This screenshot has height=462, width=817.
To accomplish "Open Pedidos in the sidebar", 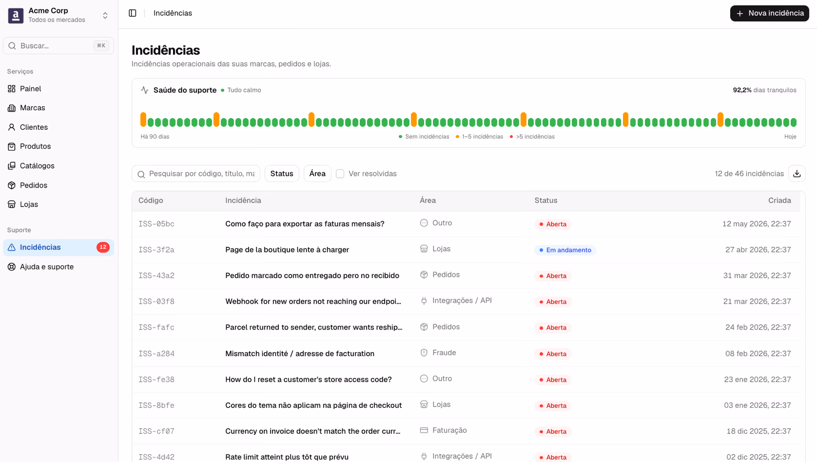I will point(58,186).
